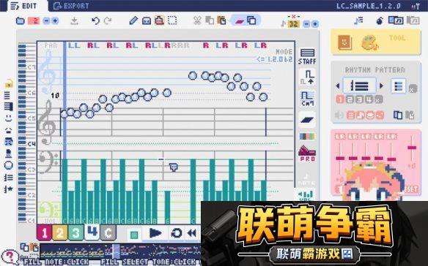
Task: Open the music library panel icon
Action: [x=396, y=20]
